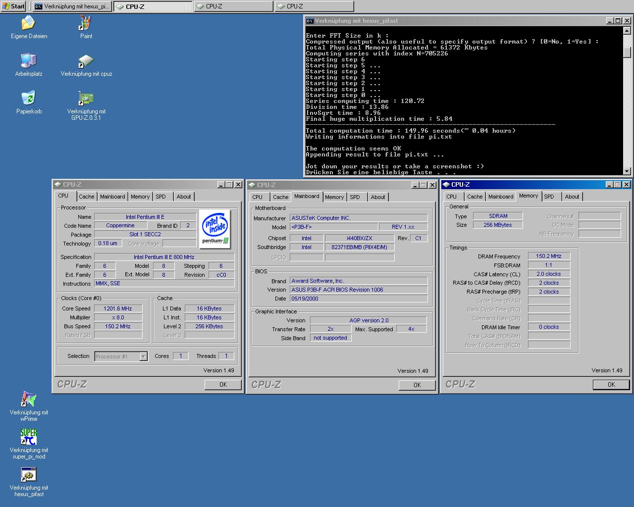Click the Multiplier x 8.0 field

[118, 317]
